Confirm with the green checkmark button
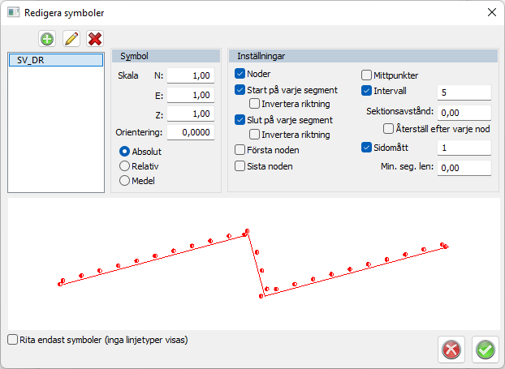The image size is (505, 369). tap(486, 349)
